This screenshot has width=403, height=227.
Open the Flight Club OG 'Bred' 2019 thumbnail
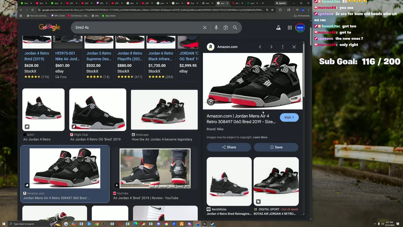[x=98, y=110]
